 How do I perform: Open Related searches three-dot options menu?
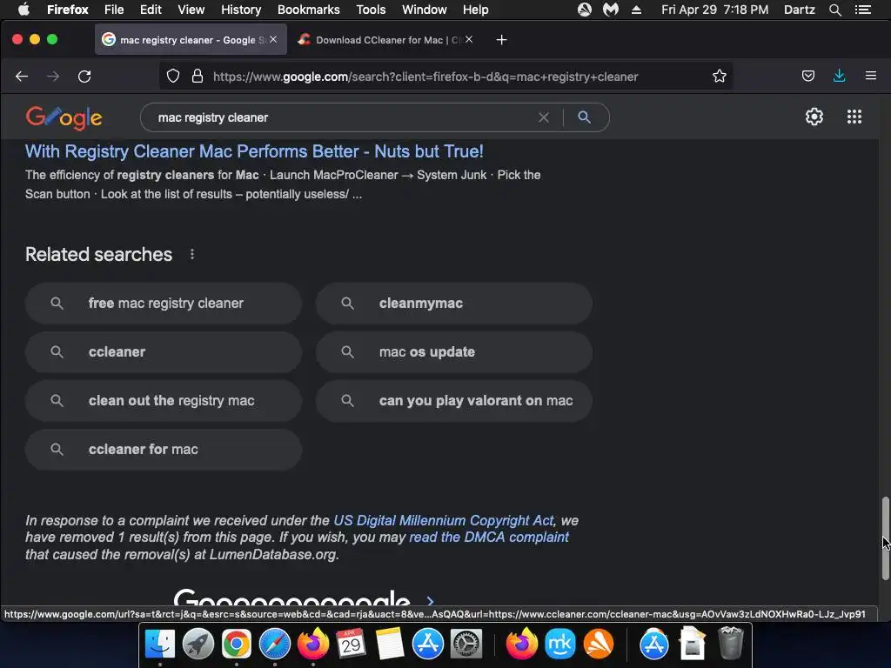192,254
